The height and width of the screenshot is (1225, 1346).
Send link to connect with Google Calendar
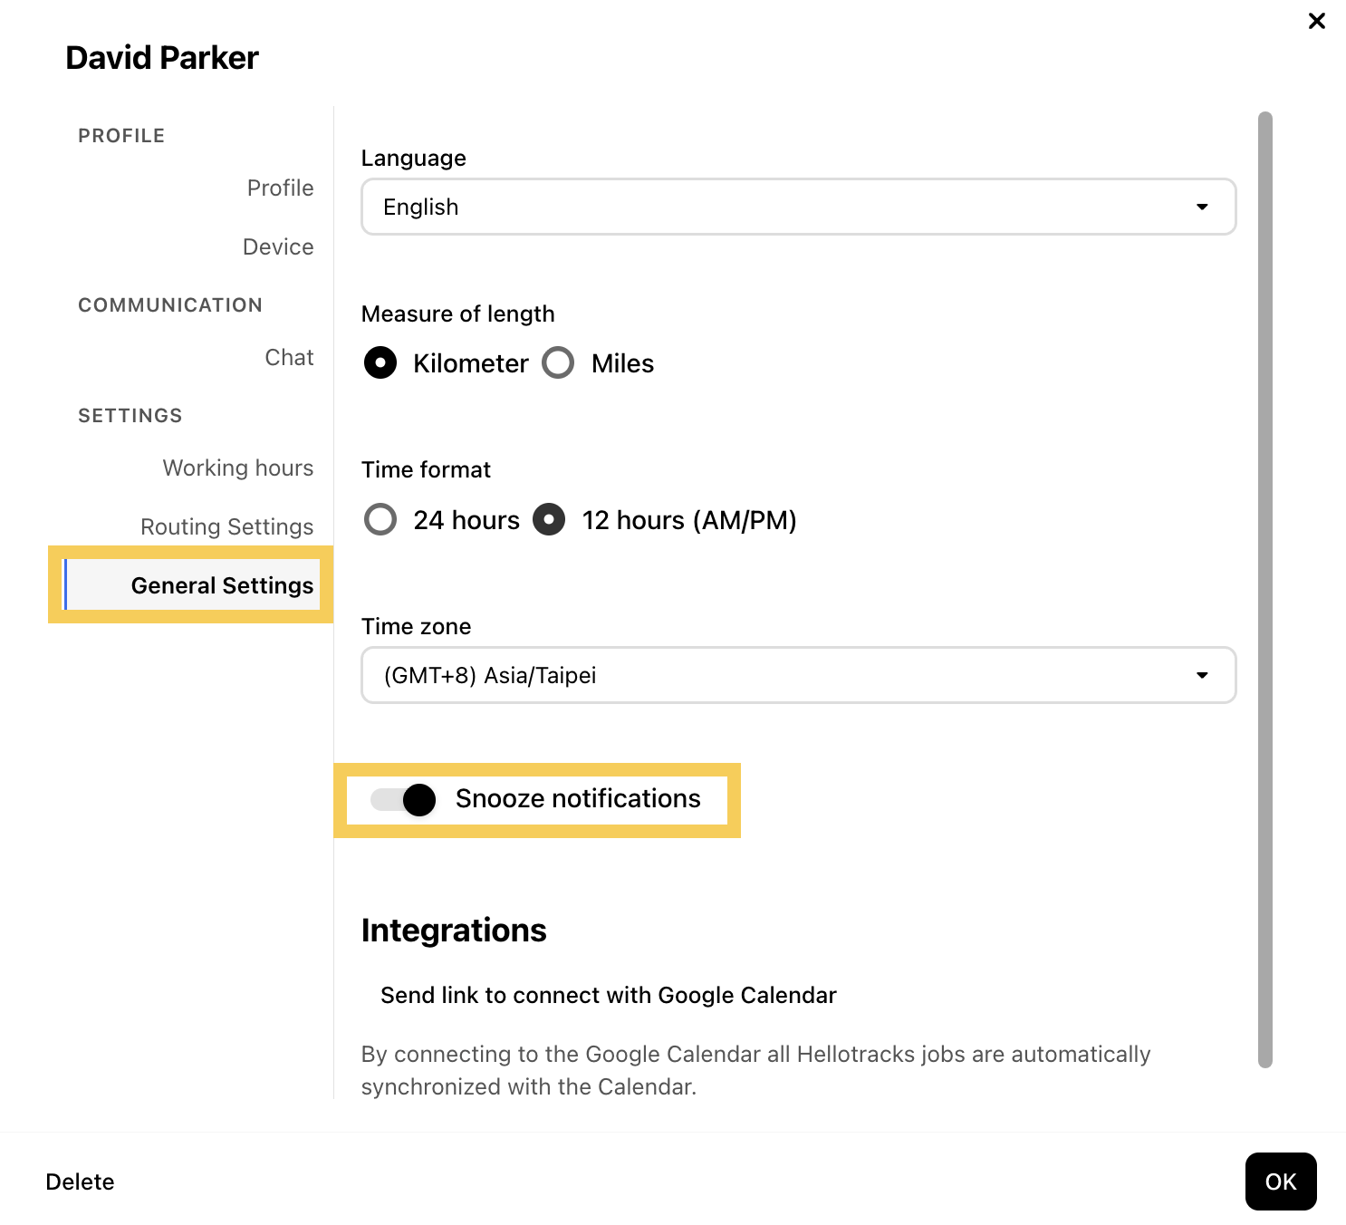(x=608, y=996)
